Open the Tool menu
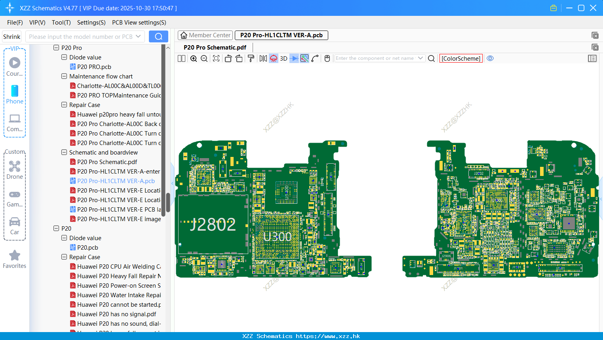The width and height of the screenshot is (603, 340). [x=61, y=23]
